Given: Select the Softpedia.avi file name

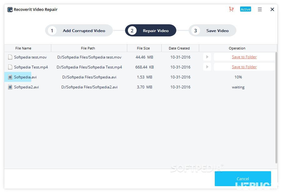Looking at the screenshot, I should pyautogui.click(x=25, y=77).
